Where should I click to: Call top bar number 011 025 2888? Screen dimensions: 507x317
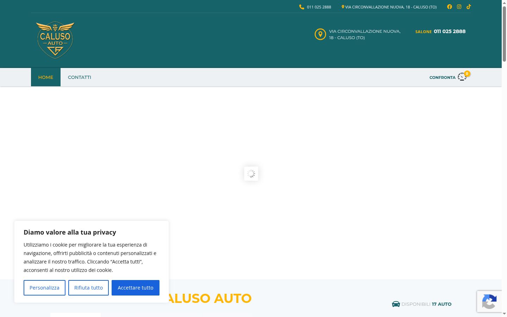point(319,7)
